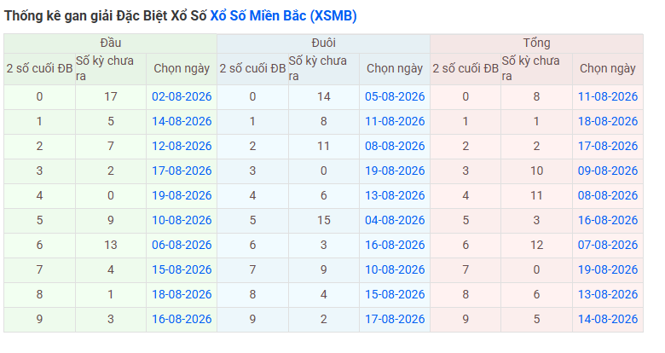Click value 15 in Đuôi row 5
The width and height of the screenshot is (665, 353).
pos(324,220)
